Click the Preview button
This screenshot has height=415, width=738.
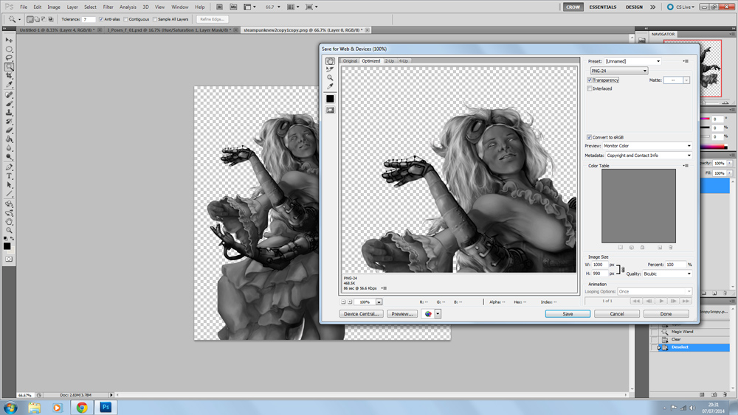pos(402,314)
